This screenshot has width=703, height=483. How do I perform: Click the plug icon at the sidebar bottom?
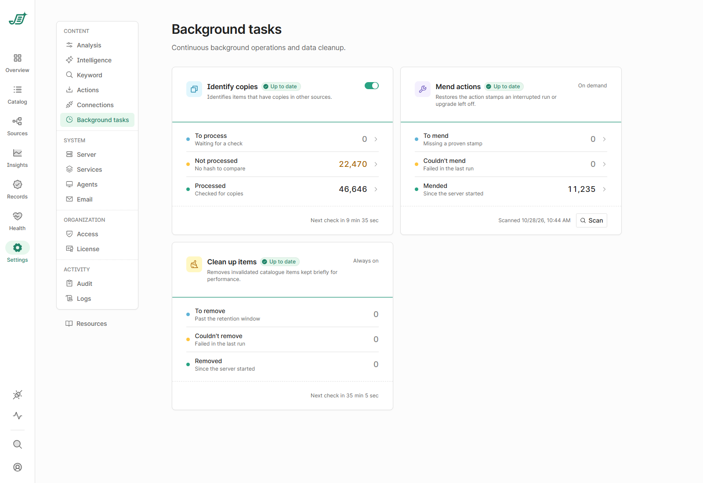[x=18, y=395]
